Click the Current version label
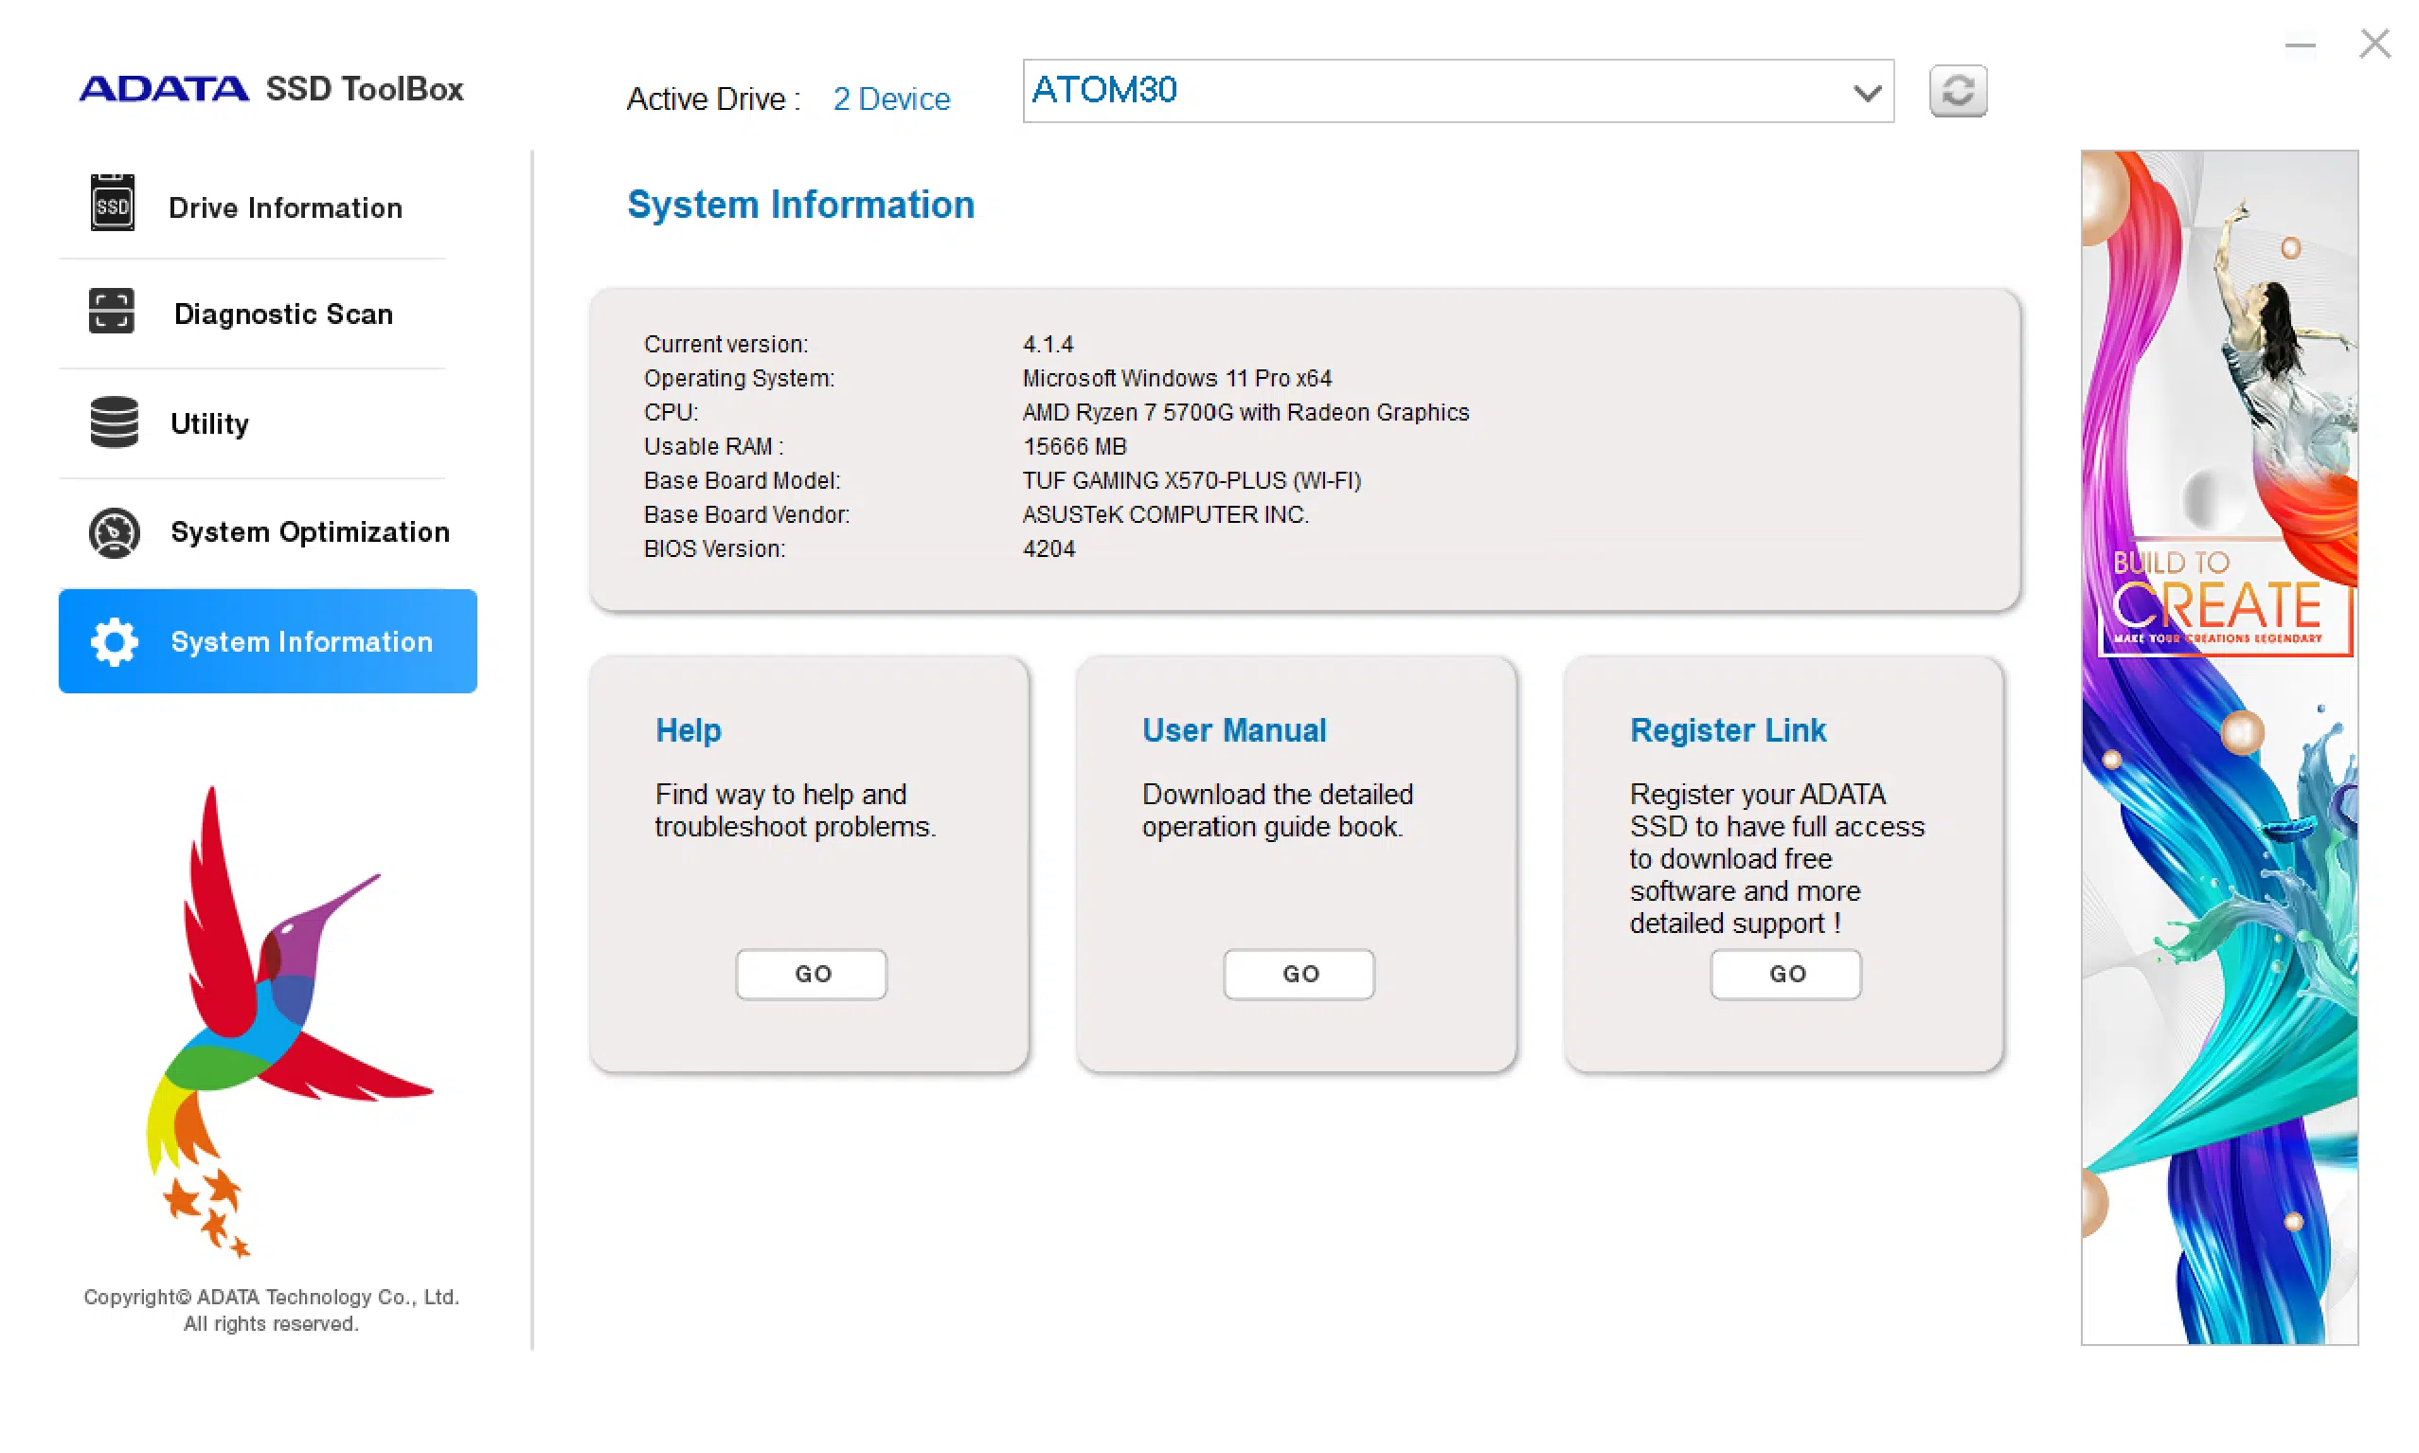This screenshot has width=2419, height=1453. [726, 345]
